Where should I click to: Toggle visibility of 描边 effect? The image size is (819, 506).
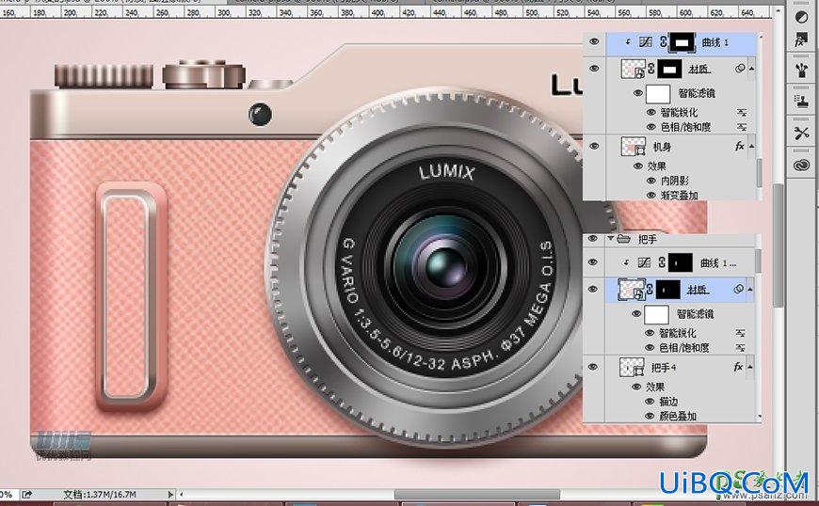point(650,402)
